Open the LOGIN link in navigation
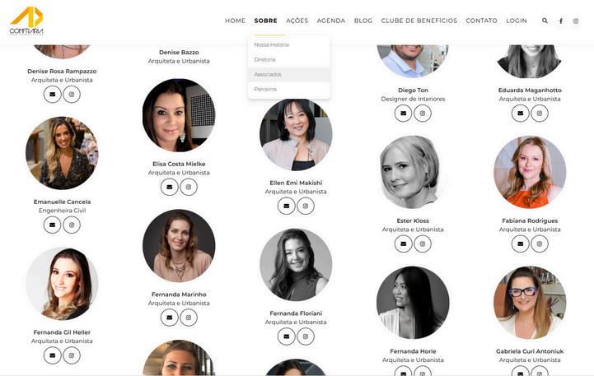594x376 pixels. [x=517, y=21]
